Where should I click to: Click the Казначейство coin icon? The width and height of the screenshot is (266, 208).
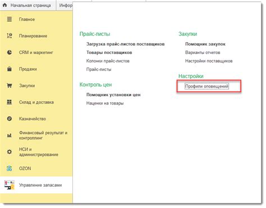click(10, 119)
